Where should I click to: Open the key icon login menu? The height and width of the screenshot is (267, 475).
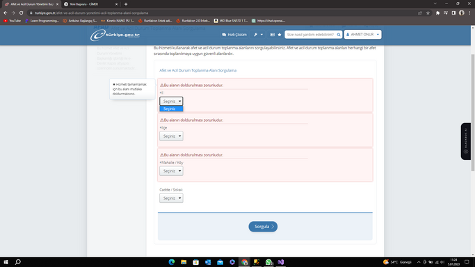pyautogui.click(x=258, y=35)
